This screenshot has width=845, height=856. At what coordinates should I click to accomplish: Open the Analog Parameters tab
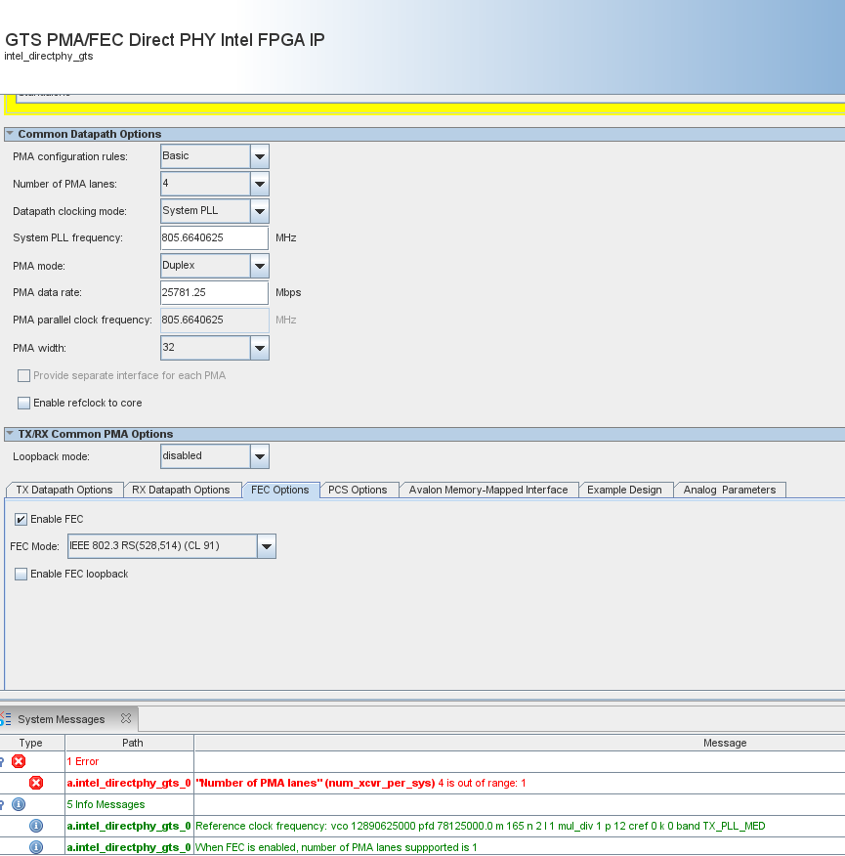pyautogui.click(x=730, y=490)
